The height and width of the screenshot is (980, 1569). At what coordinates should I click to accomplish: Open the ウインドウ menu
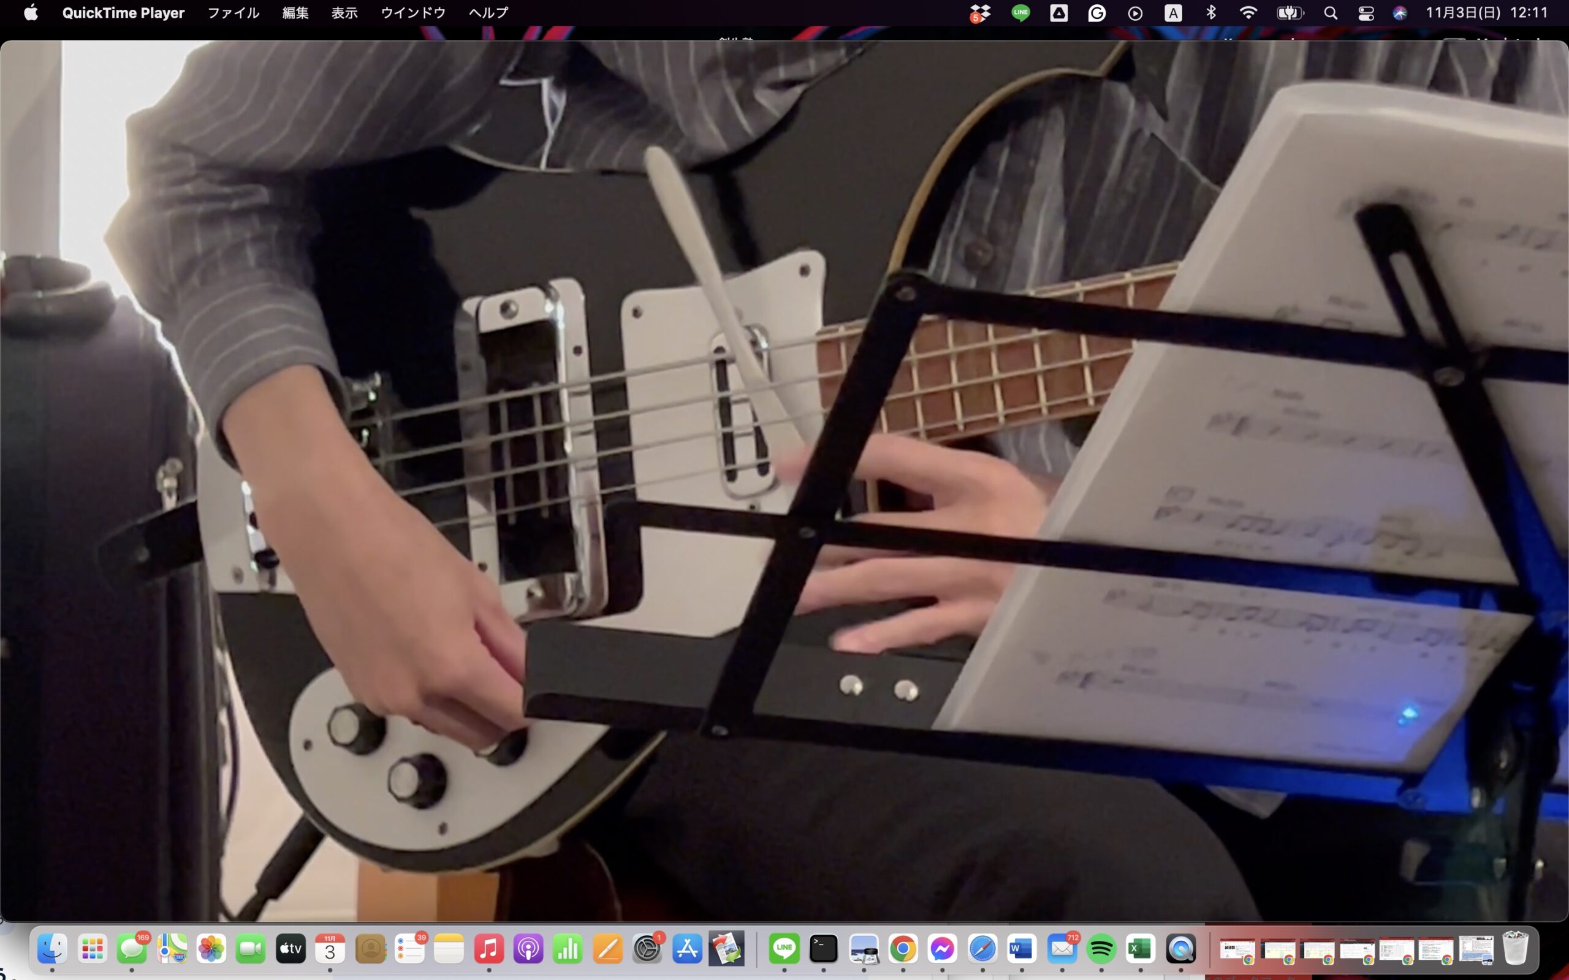pos(413,13)
